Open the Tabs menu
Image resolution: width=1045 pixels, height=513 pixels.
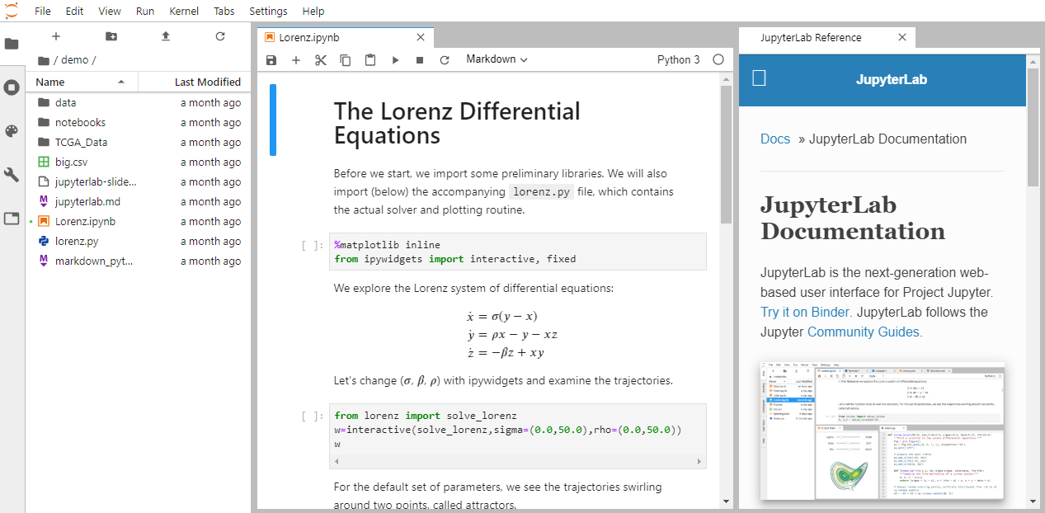pos(224,11)
